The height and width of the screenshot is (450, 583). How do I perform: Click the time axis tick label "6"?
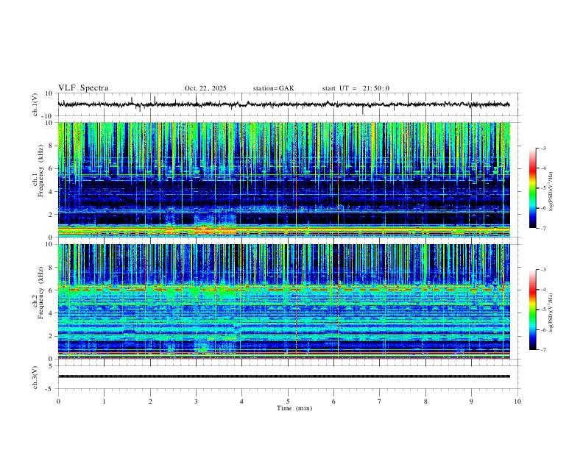[x=334, y=401]
